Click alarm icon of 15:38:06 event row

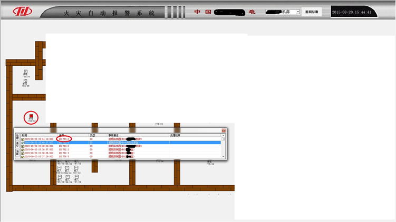(23, 153)
